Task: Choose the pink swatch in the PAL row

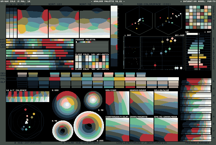Action: 130,79
